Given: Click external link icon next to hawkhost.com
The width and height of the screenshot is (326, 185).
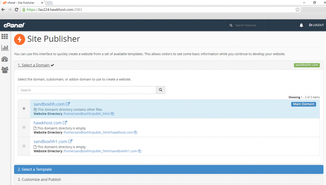Looking at the screenshot, I should click(65, 123).
